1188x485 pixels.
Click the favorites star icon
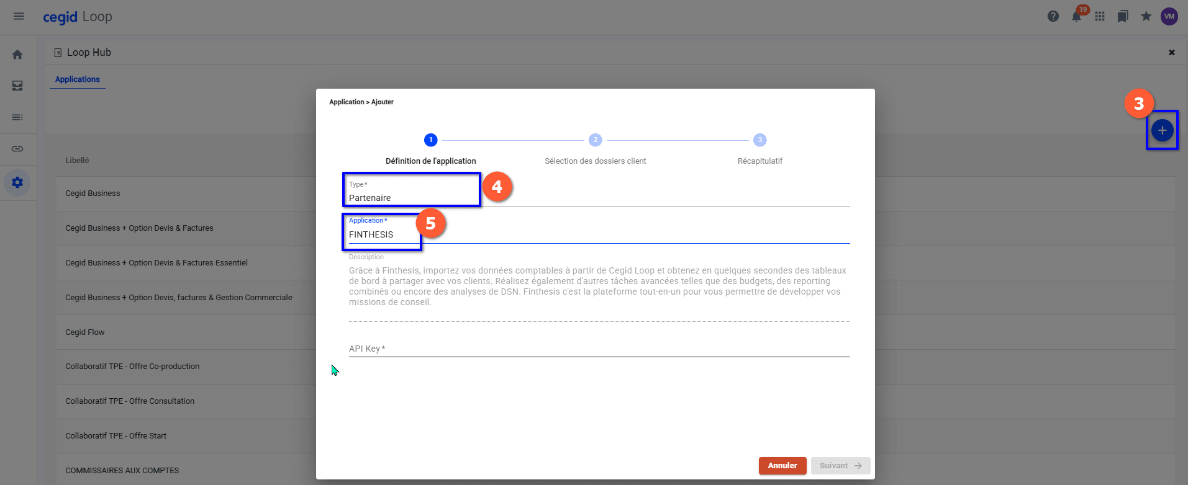point(1146,16)
